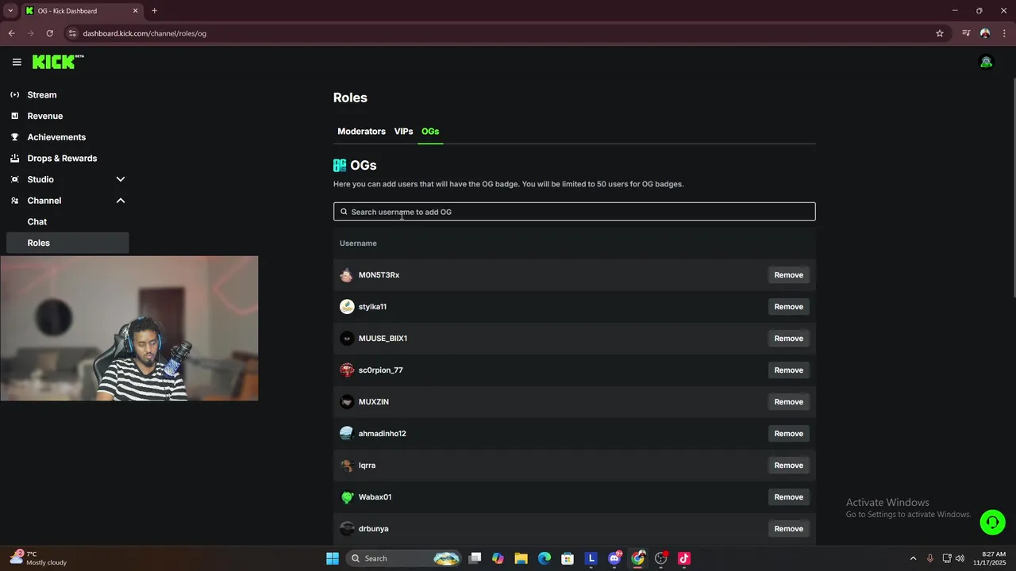The width and height of the screenshot is (1016, 571).
Task: Click the username Wabax01
Action: pos(375,497)
